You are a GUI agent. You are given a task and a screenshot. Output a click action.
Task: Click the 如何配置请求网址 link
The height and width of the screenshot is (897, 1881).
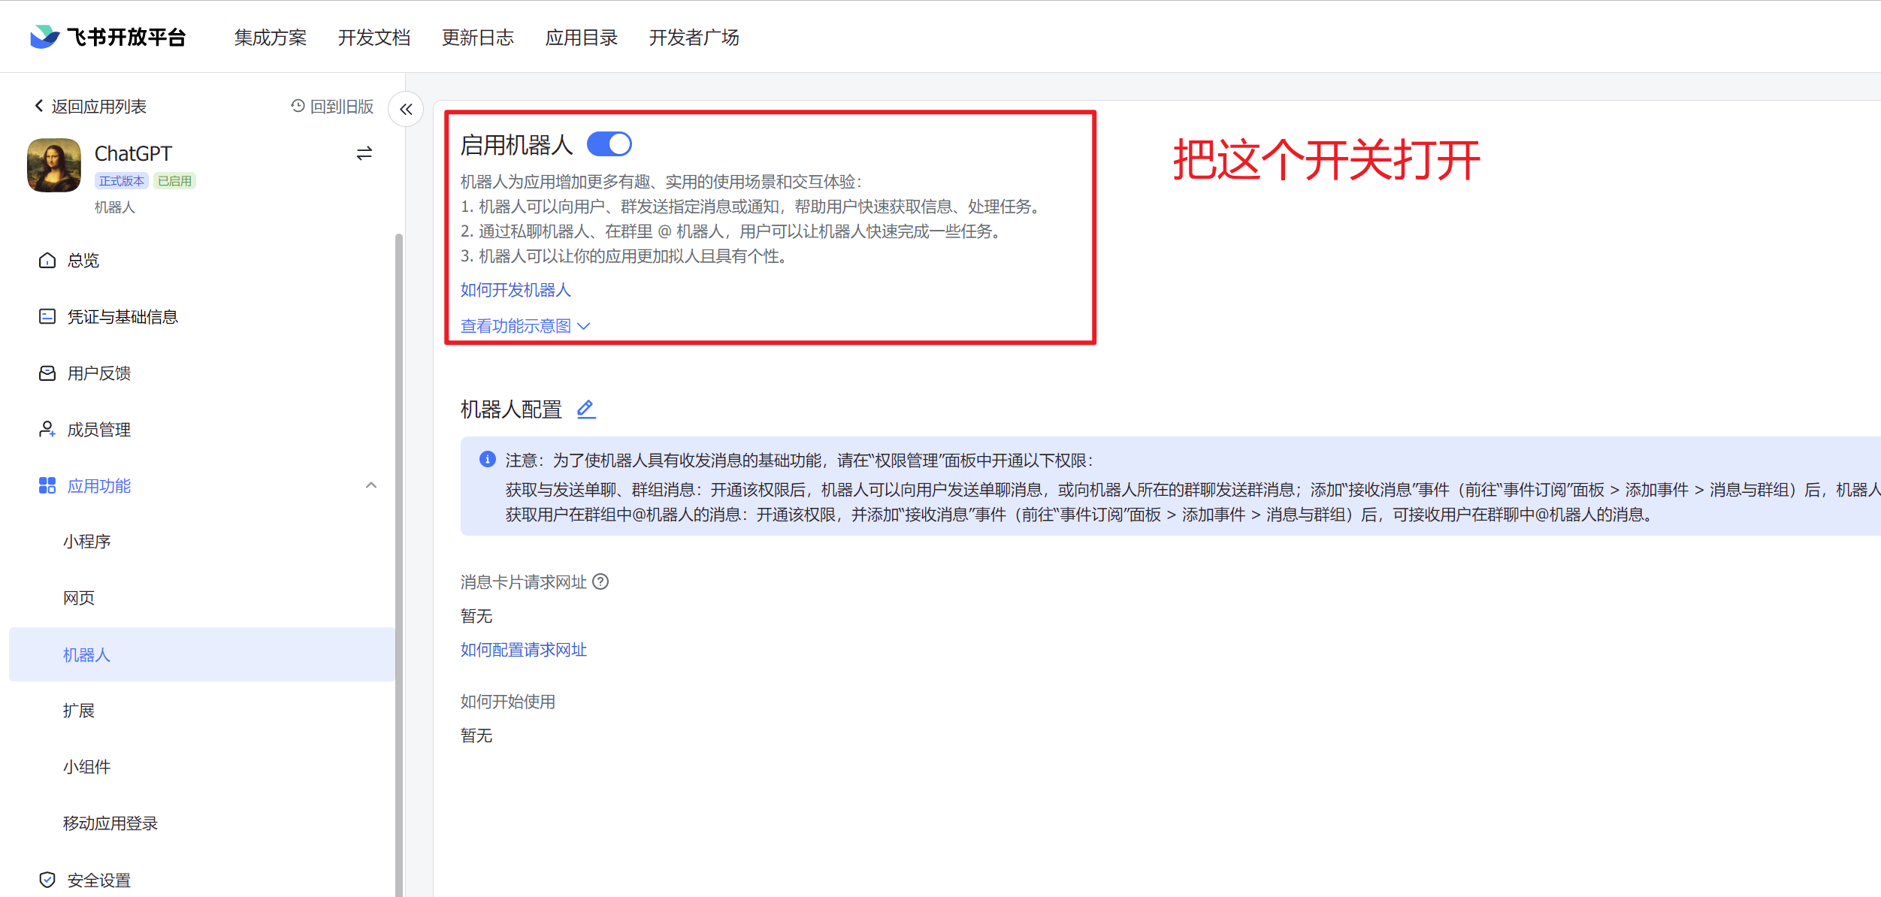(523, 650)
